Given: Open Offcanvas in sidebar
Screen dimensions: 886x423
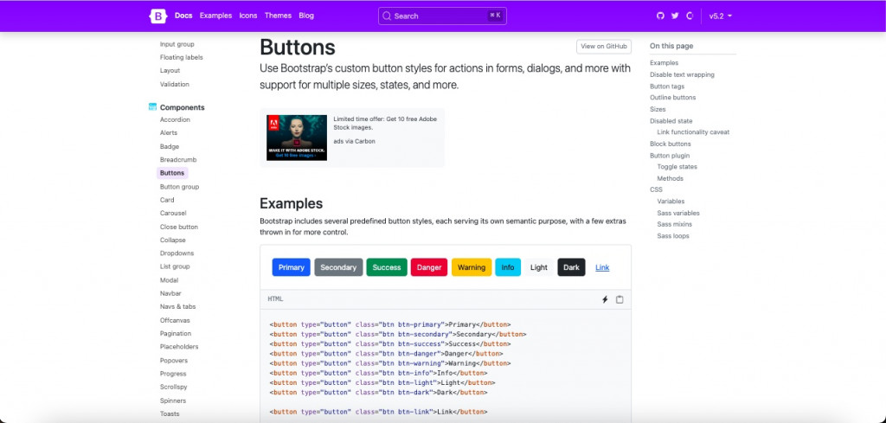Looking at the screenshot, I should point(175,320).
